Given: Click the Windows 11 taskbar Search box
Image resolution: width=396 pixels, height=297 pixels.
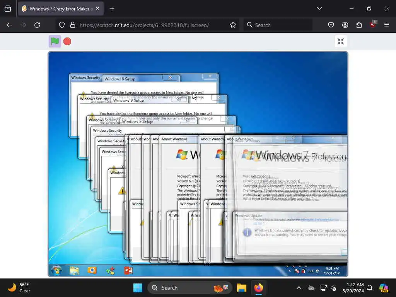Looking at the screenshot, I should pyautogui.click(x=190, y=288).
